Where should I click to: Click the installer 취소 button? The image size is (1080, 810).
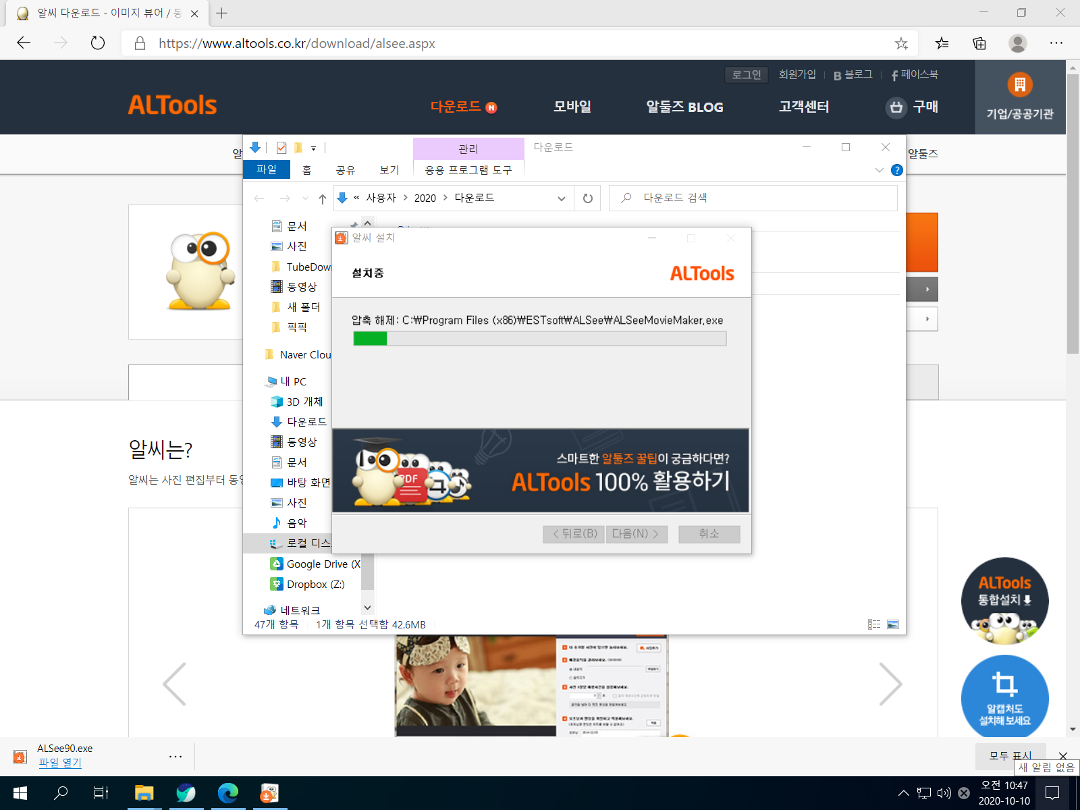(709, 534)
